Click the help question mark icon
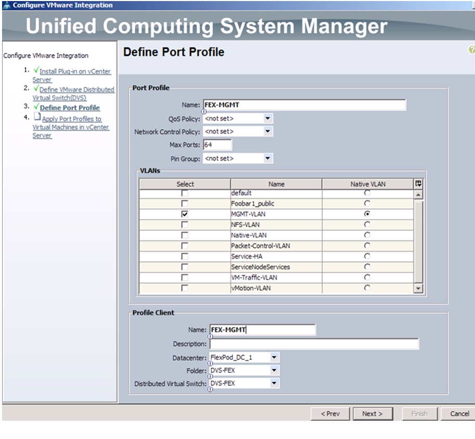475x439 pixels. click(x=471, y=50)
